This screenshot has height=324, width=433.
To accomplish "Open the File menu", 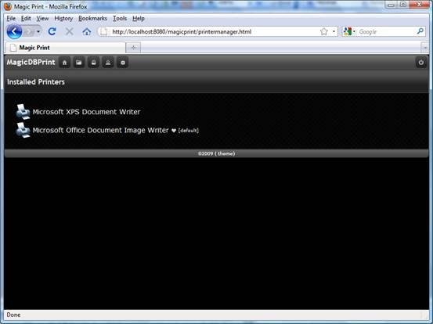I will 11,19.
